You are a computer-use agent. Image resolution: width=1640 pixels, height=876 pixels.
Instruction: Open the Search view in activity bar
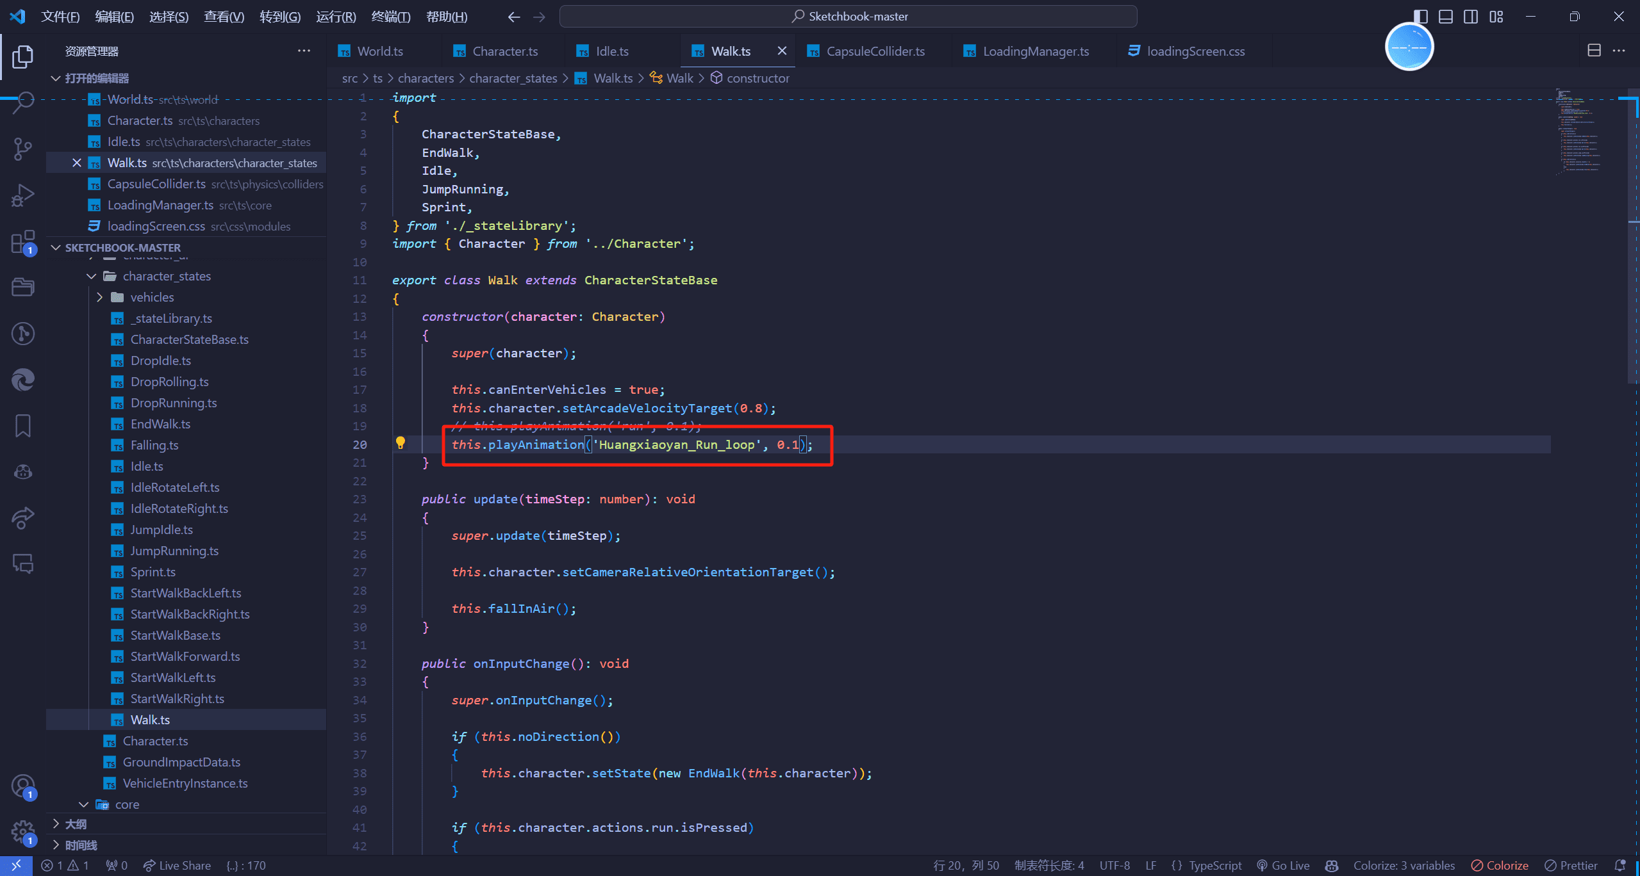(23, 102)
